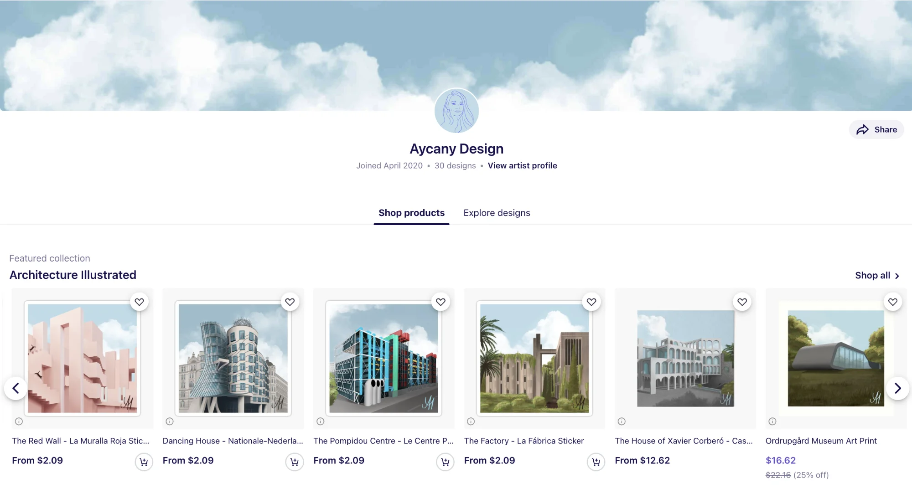Toggle favorite on The Factory sticker

tap(591, 302)
